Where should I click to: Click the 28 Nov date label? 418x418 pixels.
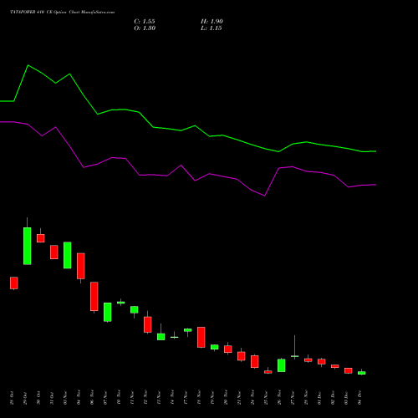click(x=306, y=398)
